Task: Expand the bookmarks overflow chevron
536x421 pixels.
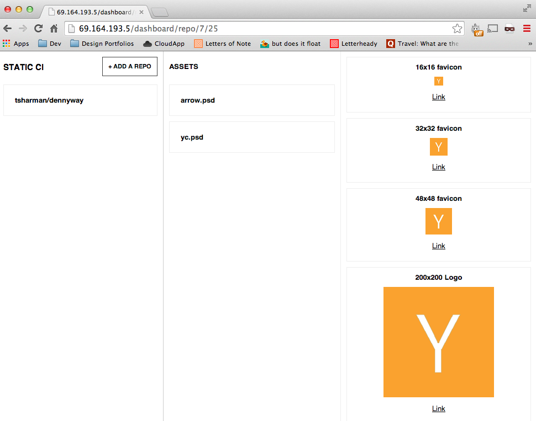Action: click(x=530, y=44)
